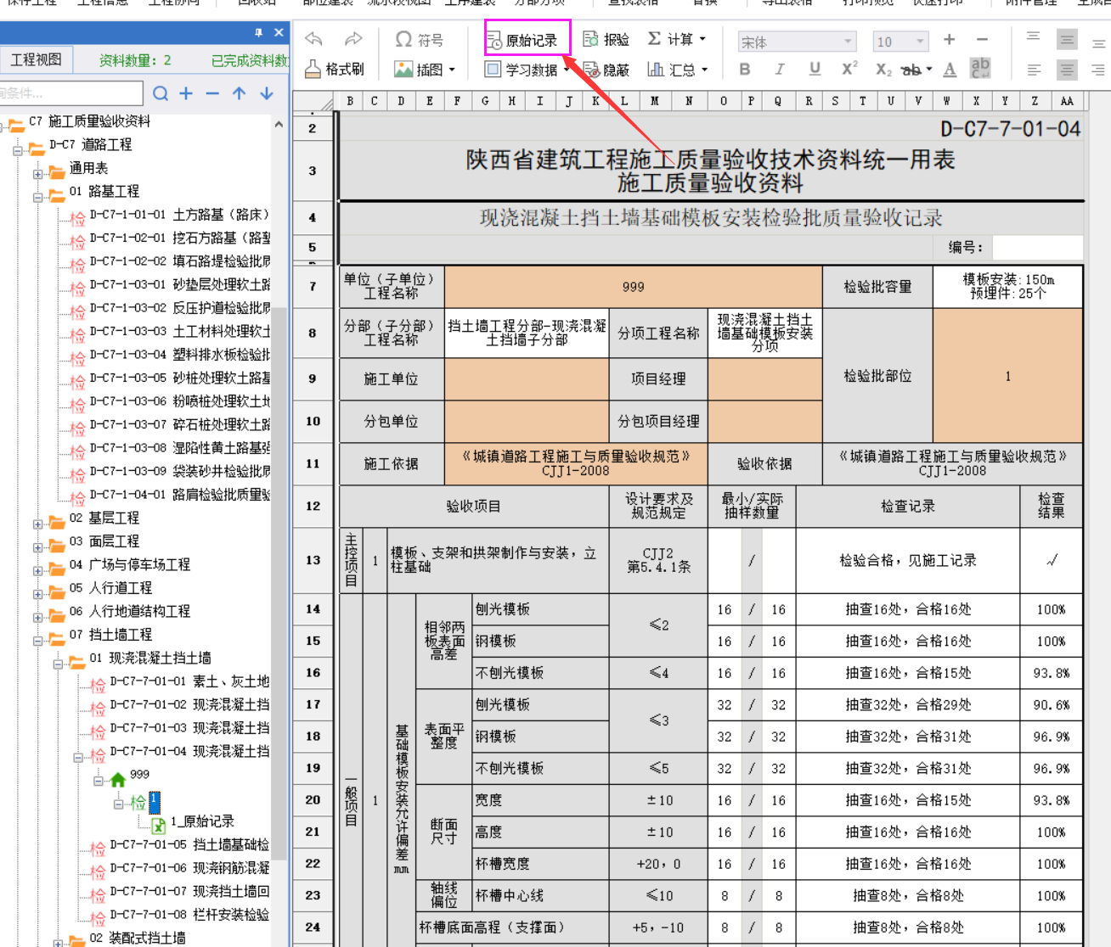Click the 学习数据 icon
This screenshot has height=947, width=1111.
[x=493, y=70]
